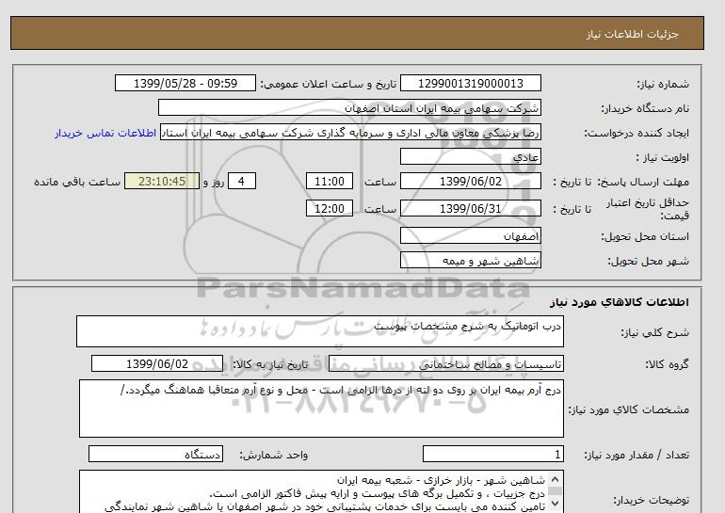Click the delivery province field اصفهان
725x513 pixels.
click(x=470, y=236)
